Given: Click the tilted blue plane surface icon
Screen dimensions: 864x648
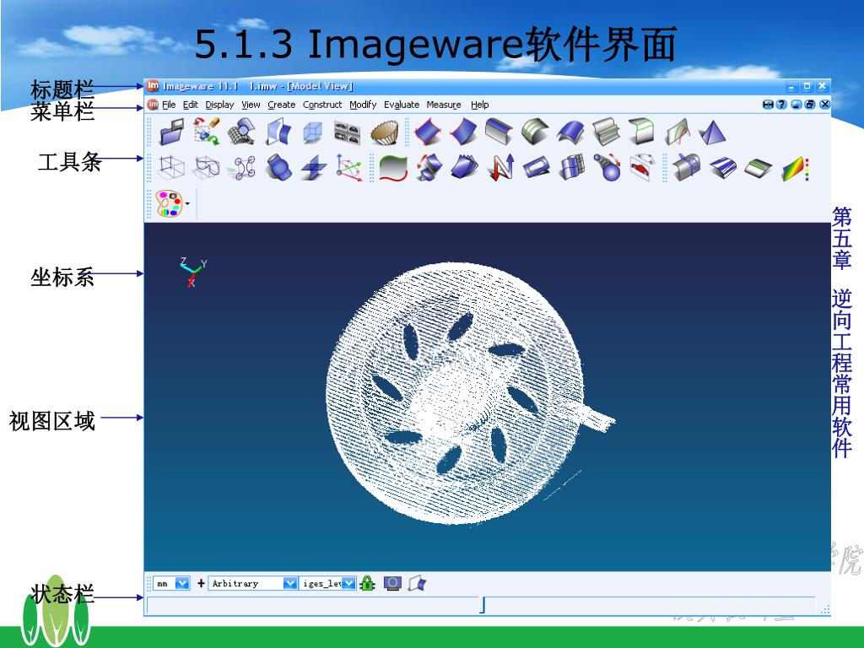Looking at the screenshot, I should click(x=463, y=132).
